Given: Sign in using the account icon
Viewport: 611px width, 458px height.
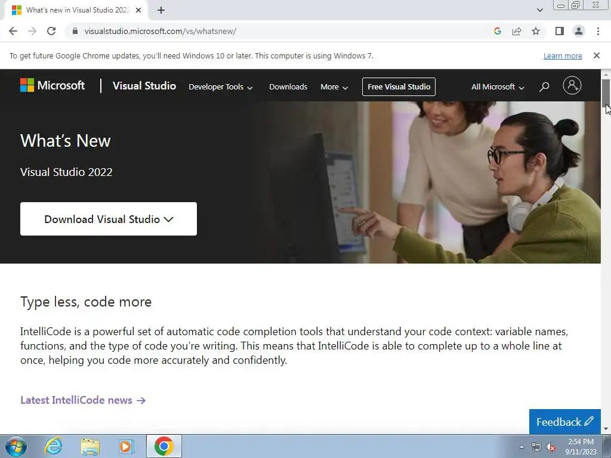Looking at the screenshot, I should [x=572, y=85].
